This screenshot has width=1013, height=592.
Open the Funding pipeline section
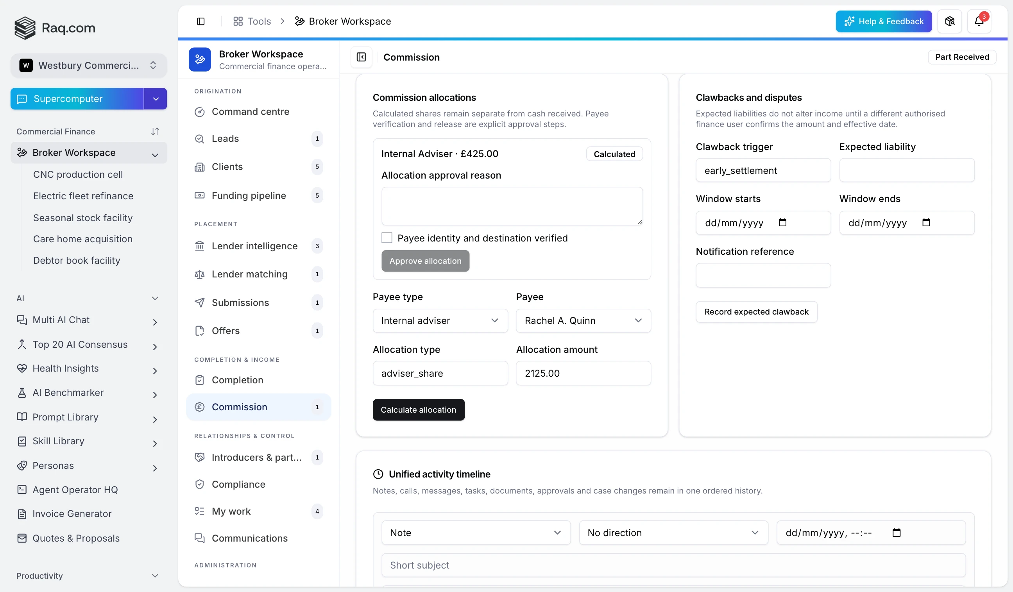coord(258,195)
